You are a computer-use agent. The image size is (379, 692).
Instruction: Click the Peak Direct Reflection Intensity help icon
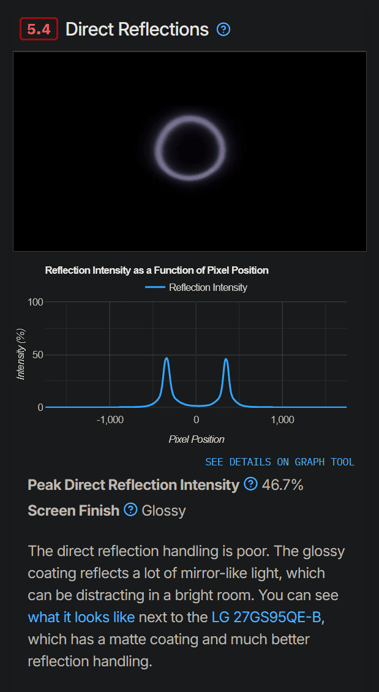point(250,484)
